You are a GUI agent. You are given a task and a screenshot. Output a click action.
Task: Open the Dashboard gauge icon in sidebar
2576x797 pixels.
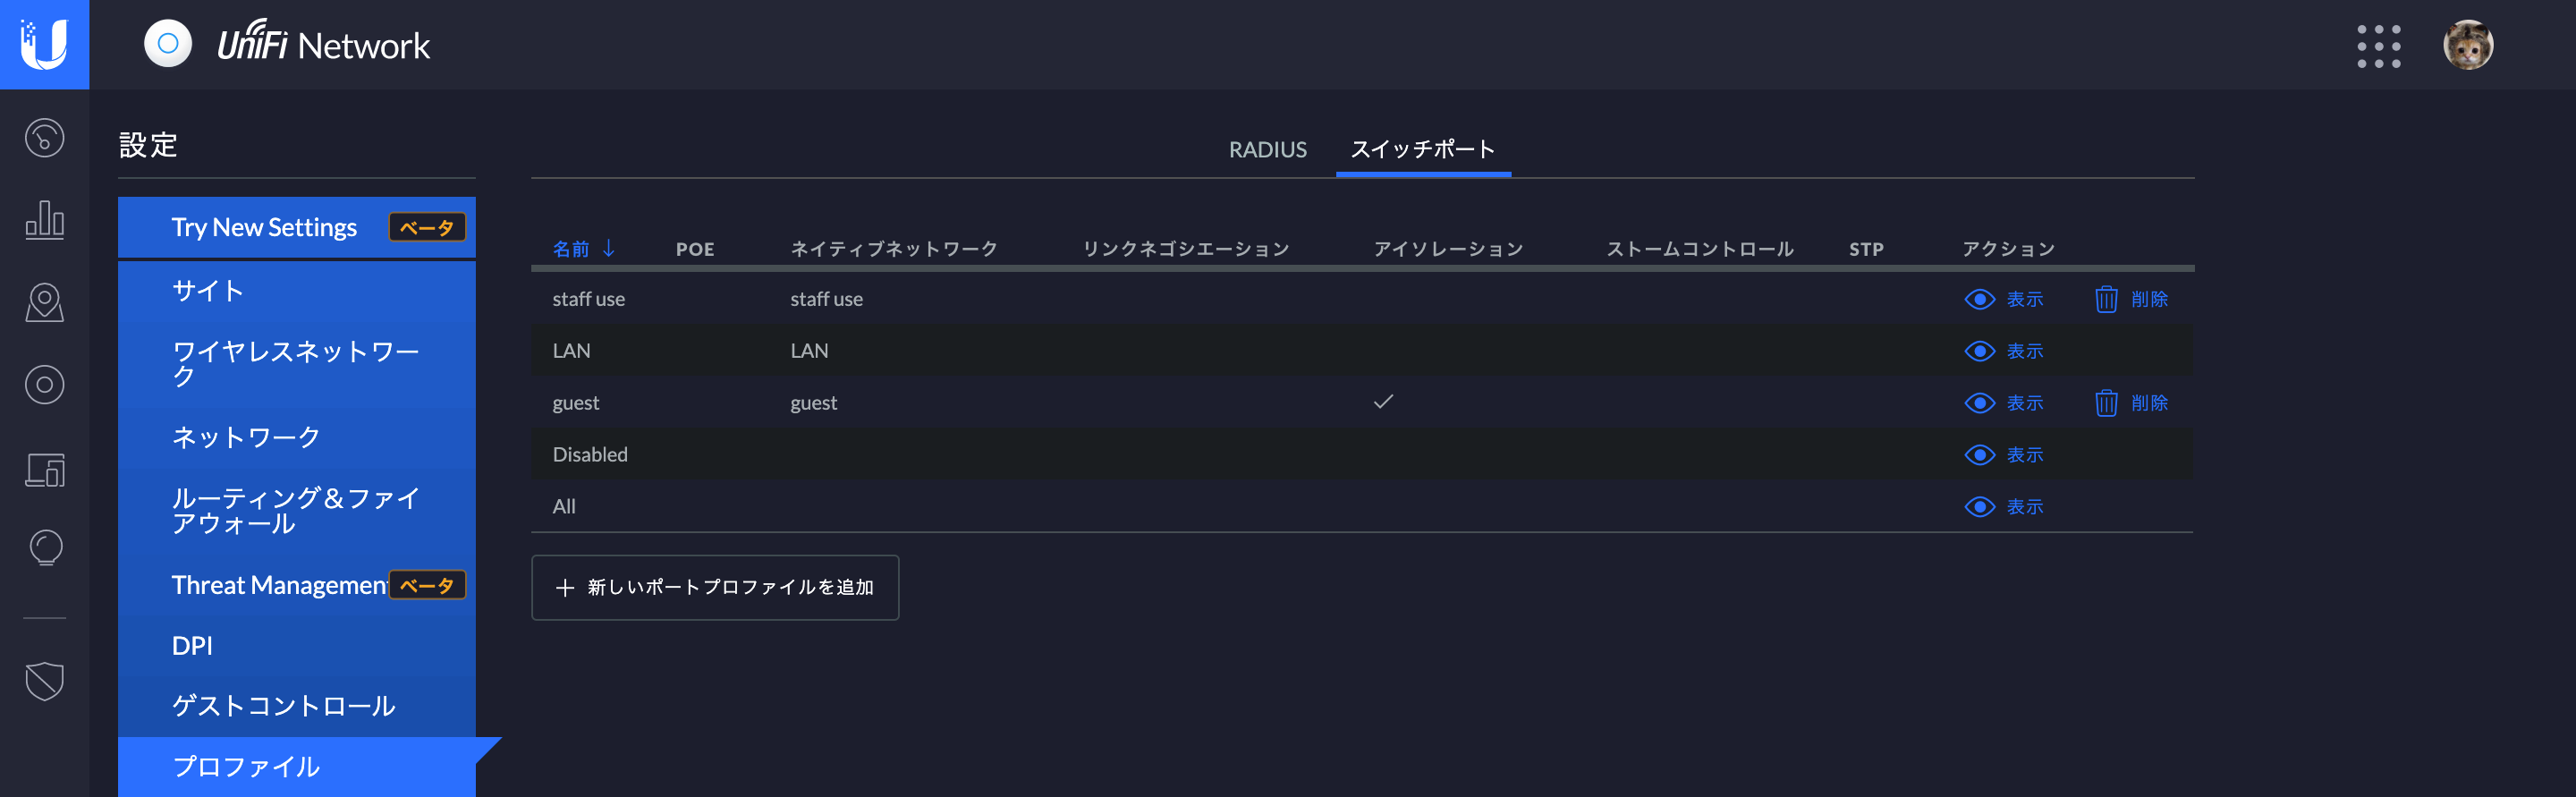(x=45, y=138)
